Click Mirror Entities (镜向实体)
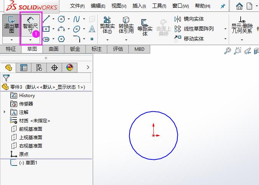 189,19
